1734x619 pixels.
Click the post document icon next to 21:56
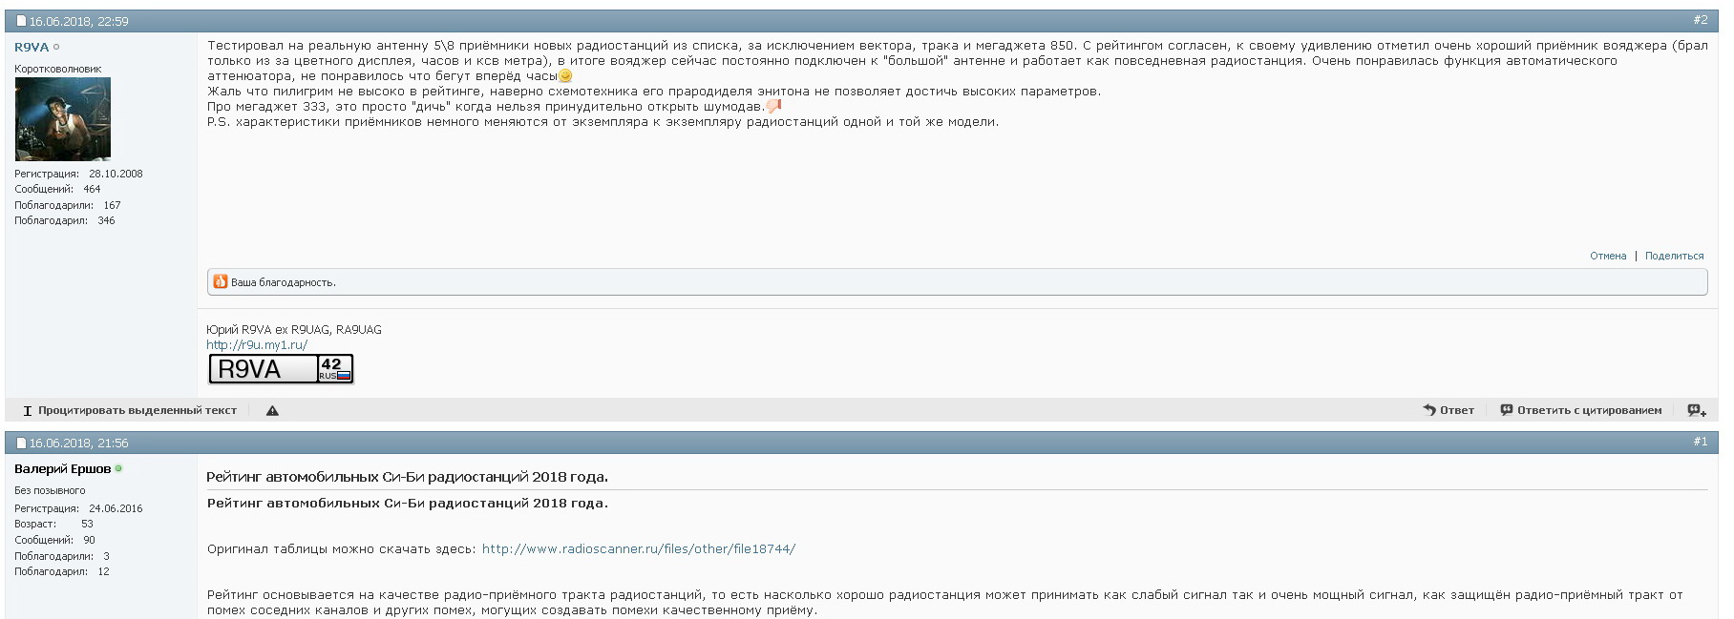tap(21, 443)
